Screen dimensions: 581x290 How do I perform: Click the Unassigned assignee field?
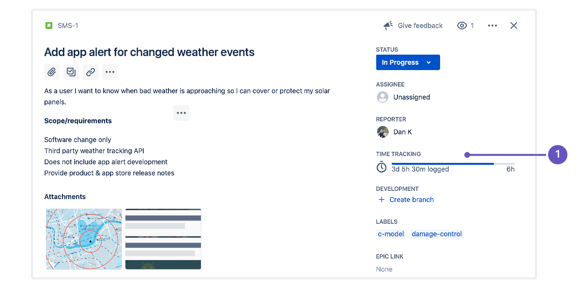click(411, 97)
